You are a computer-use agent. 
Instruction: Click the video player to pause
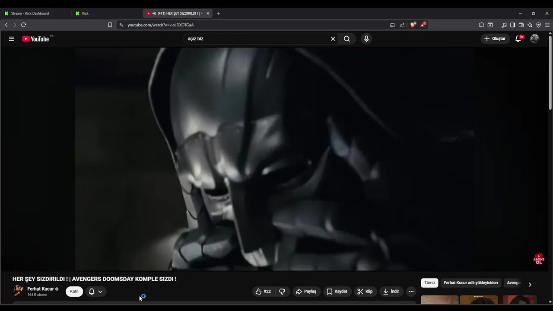275,159
